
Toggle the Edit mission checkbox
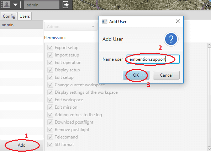point(50,107)
